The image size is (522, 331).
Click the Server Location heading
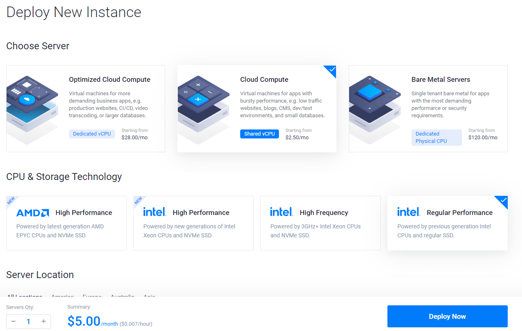(x=40, y=275)
